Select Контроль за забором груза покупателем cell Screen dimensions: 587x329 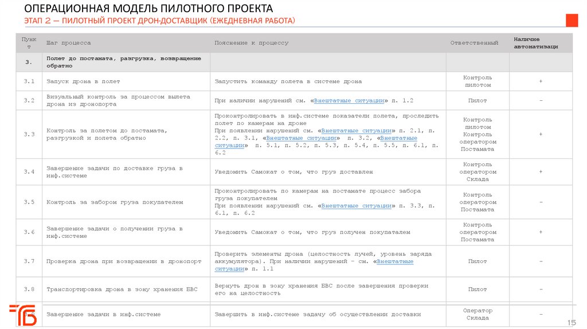click(126, 202)
